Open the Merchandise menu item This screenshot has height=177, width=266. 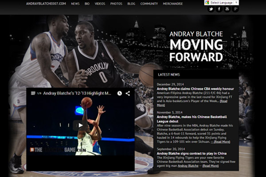click(x=172, y=4)
